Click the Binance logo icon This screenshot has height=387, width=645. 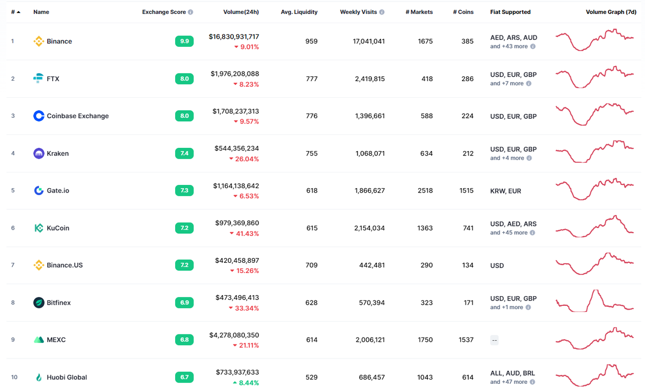click(39, 41)
